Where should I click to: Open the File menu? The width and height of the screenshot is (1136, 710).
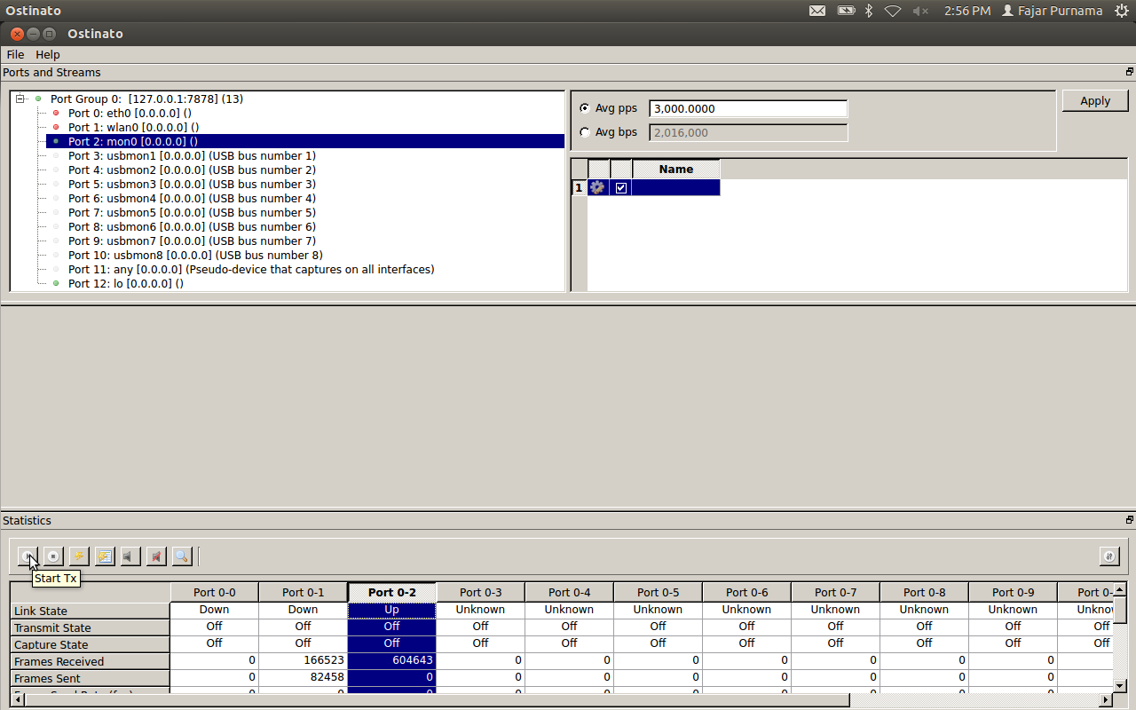(x=16, y=55)
